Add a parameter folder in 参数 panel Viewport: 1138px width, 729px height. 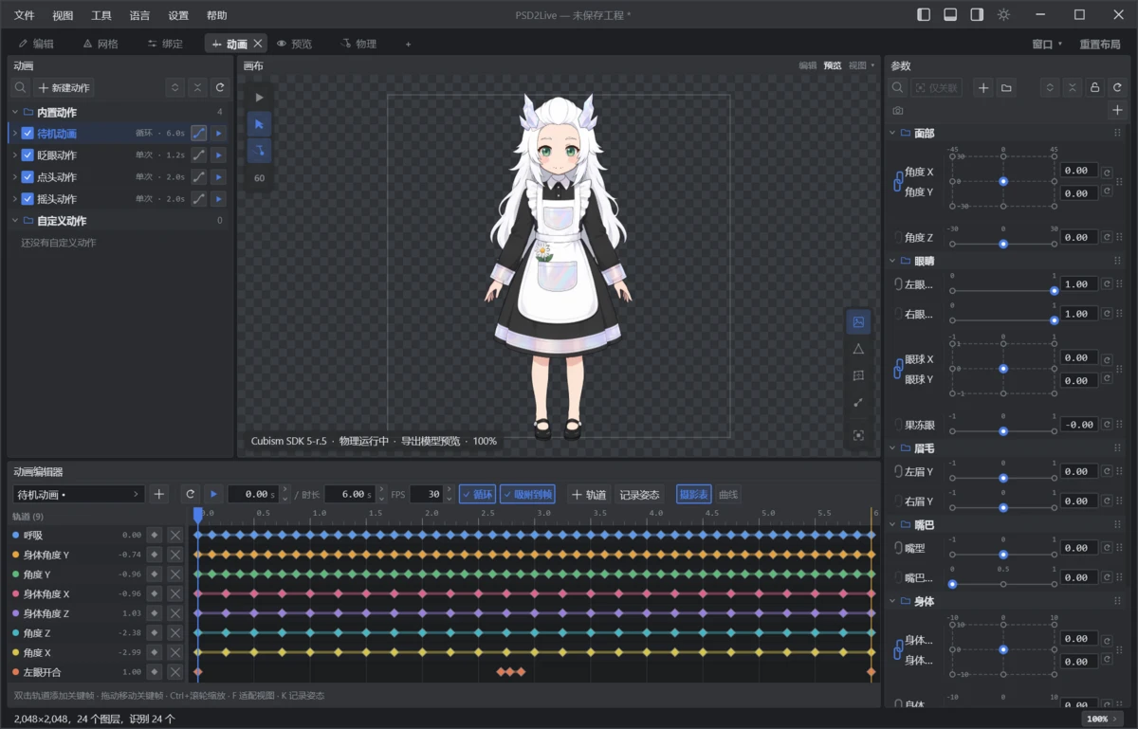click(x=1006, y=87)
